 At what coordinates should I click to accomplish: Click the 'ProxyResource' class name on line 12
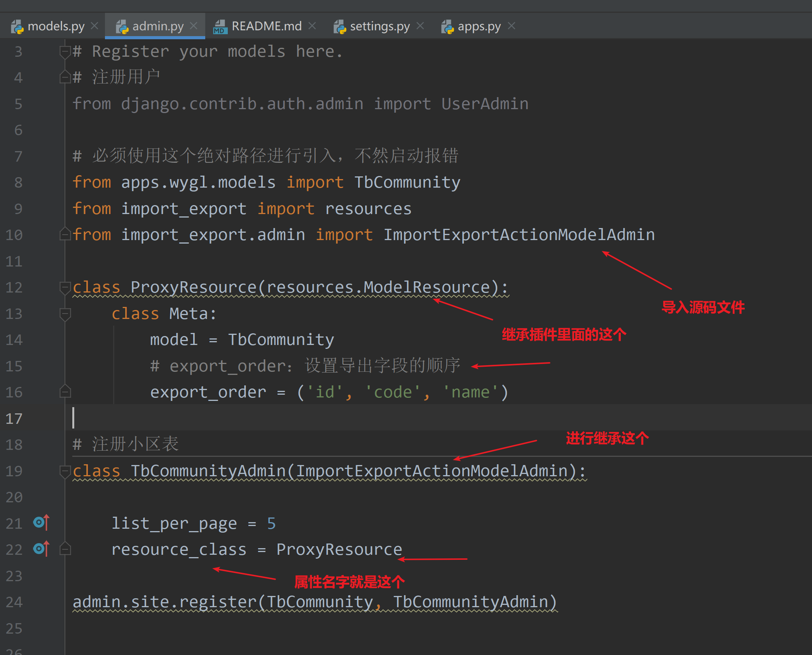pyautogui.click(x=194, y=287)
